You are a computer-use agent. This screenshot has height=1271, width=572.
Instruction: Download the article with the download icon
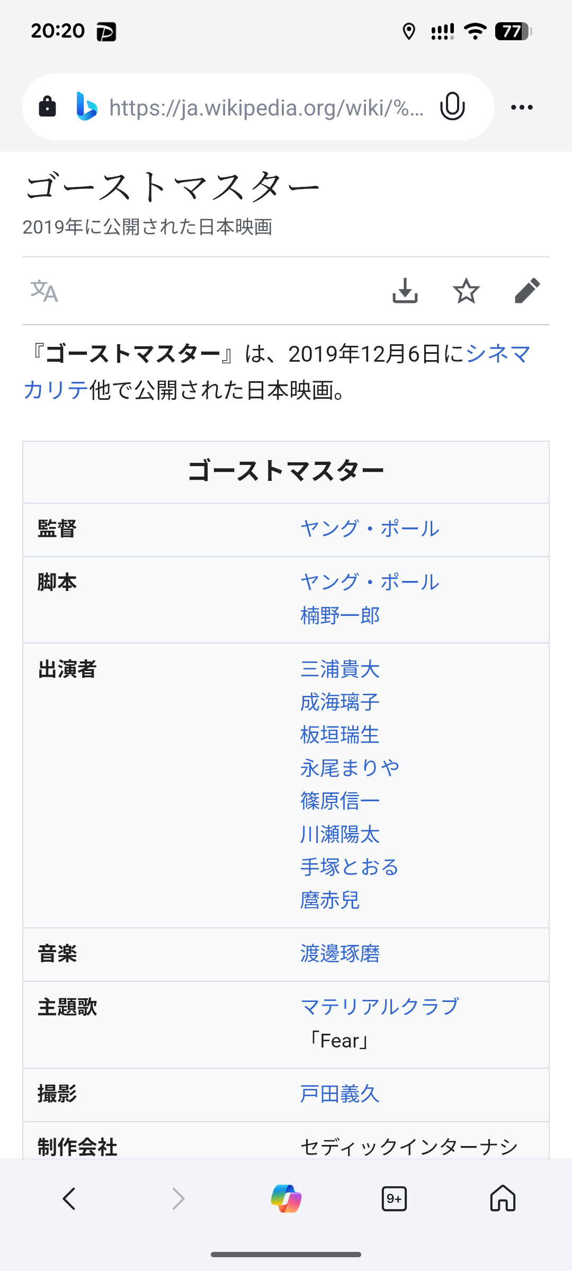pyautogui.click(x=405, y=291)
